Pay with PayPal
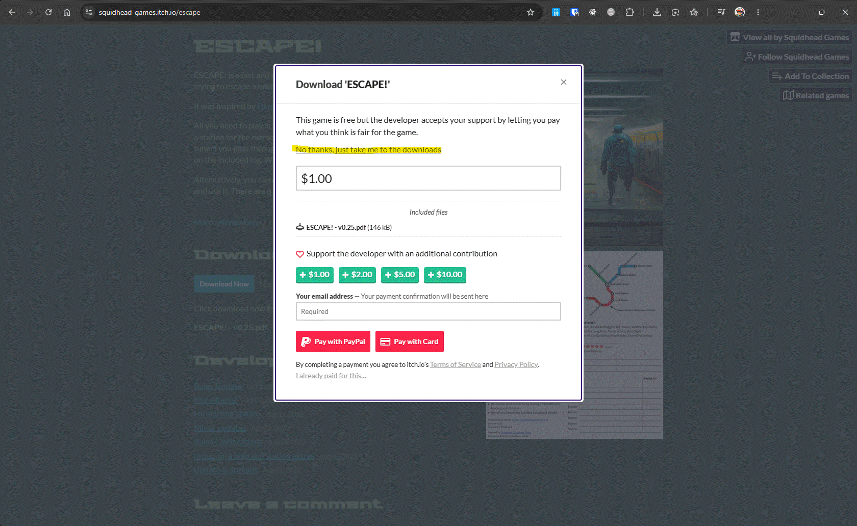Screen dimensions: 857x526 click(x=333, y=341)
